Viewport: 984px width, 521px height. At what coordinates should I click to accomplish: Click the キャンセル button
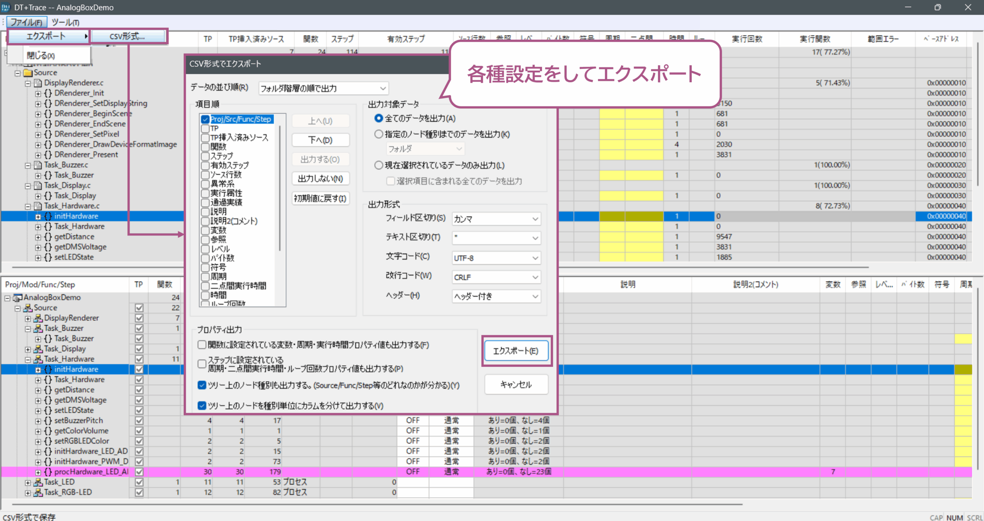coord(516,384)
